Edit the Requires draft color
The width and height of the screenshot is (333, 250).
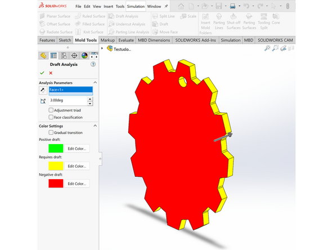(x=77, y=166)
